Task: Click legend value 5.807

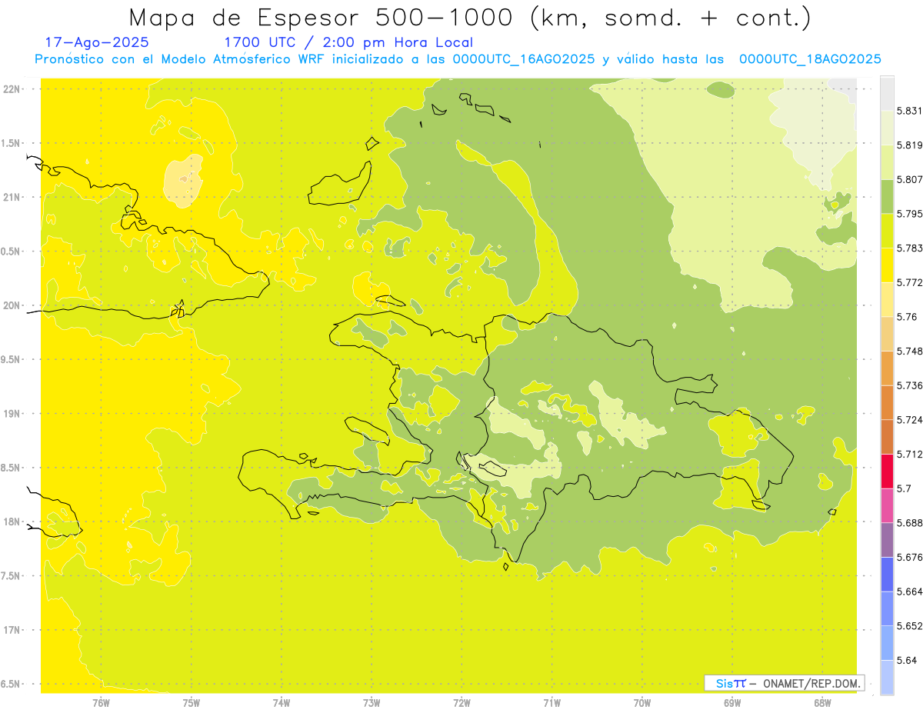Action: click(909, 179)
